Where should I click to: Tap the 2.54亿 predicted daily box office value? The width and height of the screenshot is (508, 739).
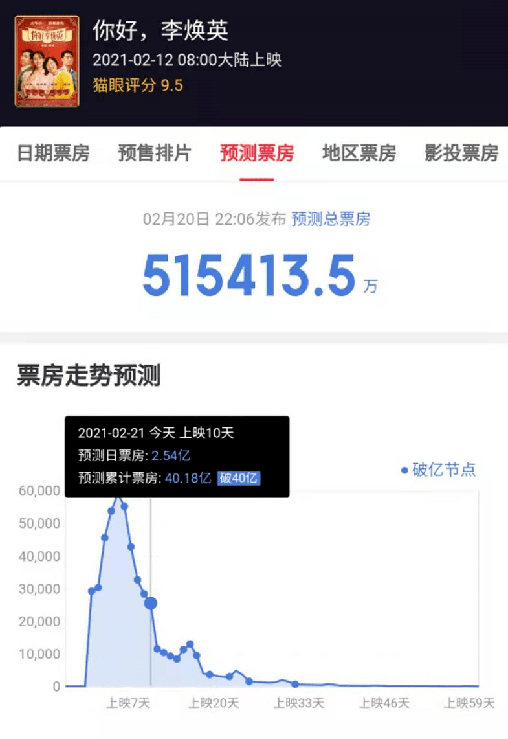[x=171, y=456]
